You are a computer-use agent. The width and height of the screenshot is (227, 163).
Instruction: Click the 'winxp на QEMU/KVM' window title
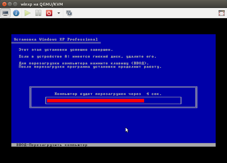(x=42, y=4)
